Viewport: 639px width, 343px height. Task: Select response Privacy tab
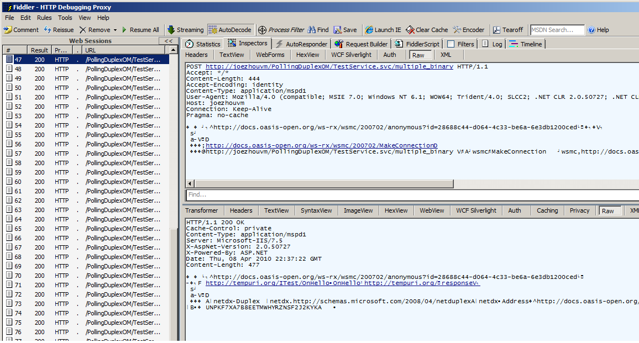[579, 210]
